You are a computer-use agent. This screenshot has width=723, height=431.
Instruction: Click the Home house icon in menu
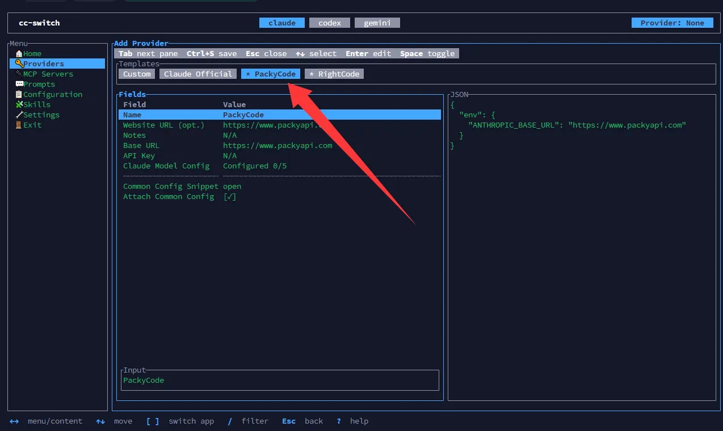[19, 54]
